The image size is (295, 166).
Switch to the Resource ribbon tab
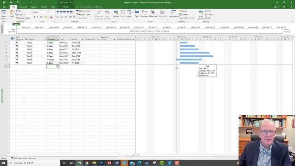(x=23, y=7)
